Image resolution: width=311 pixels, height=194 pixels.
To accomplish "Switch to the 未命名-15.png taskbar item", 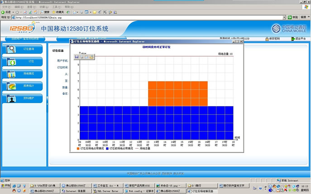I will tap(171, 186).
